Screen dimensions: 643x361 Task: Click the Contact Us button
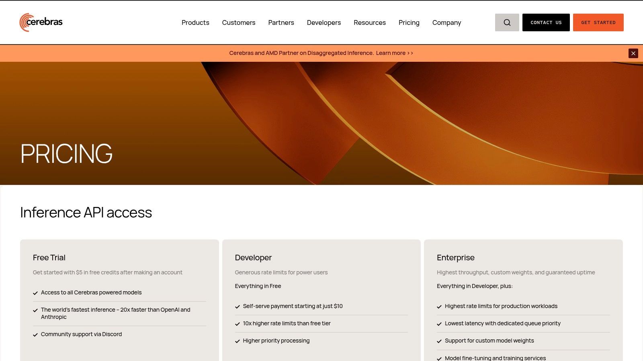coord(546,22)
